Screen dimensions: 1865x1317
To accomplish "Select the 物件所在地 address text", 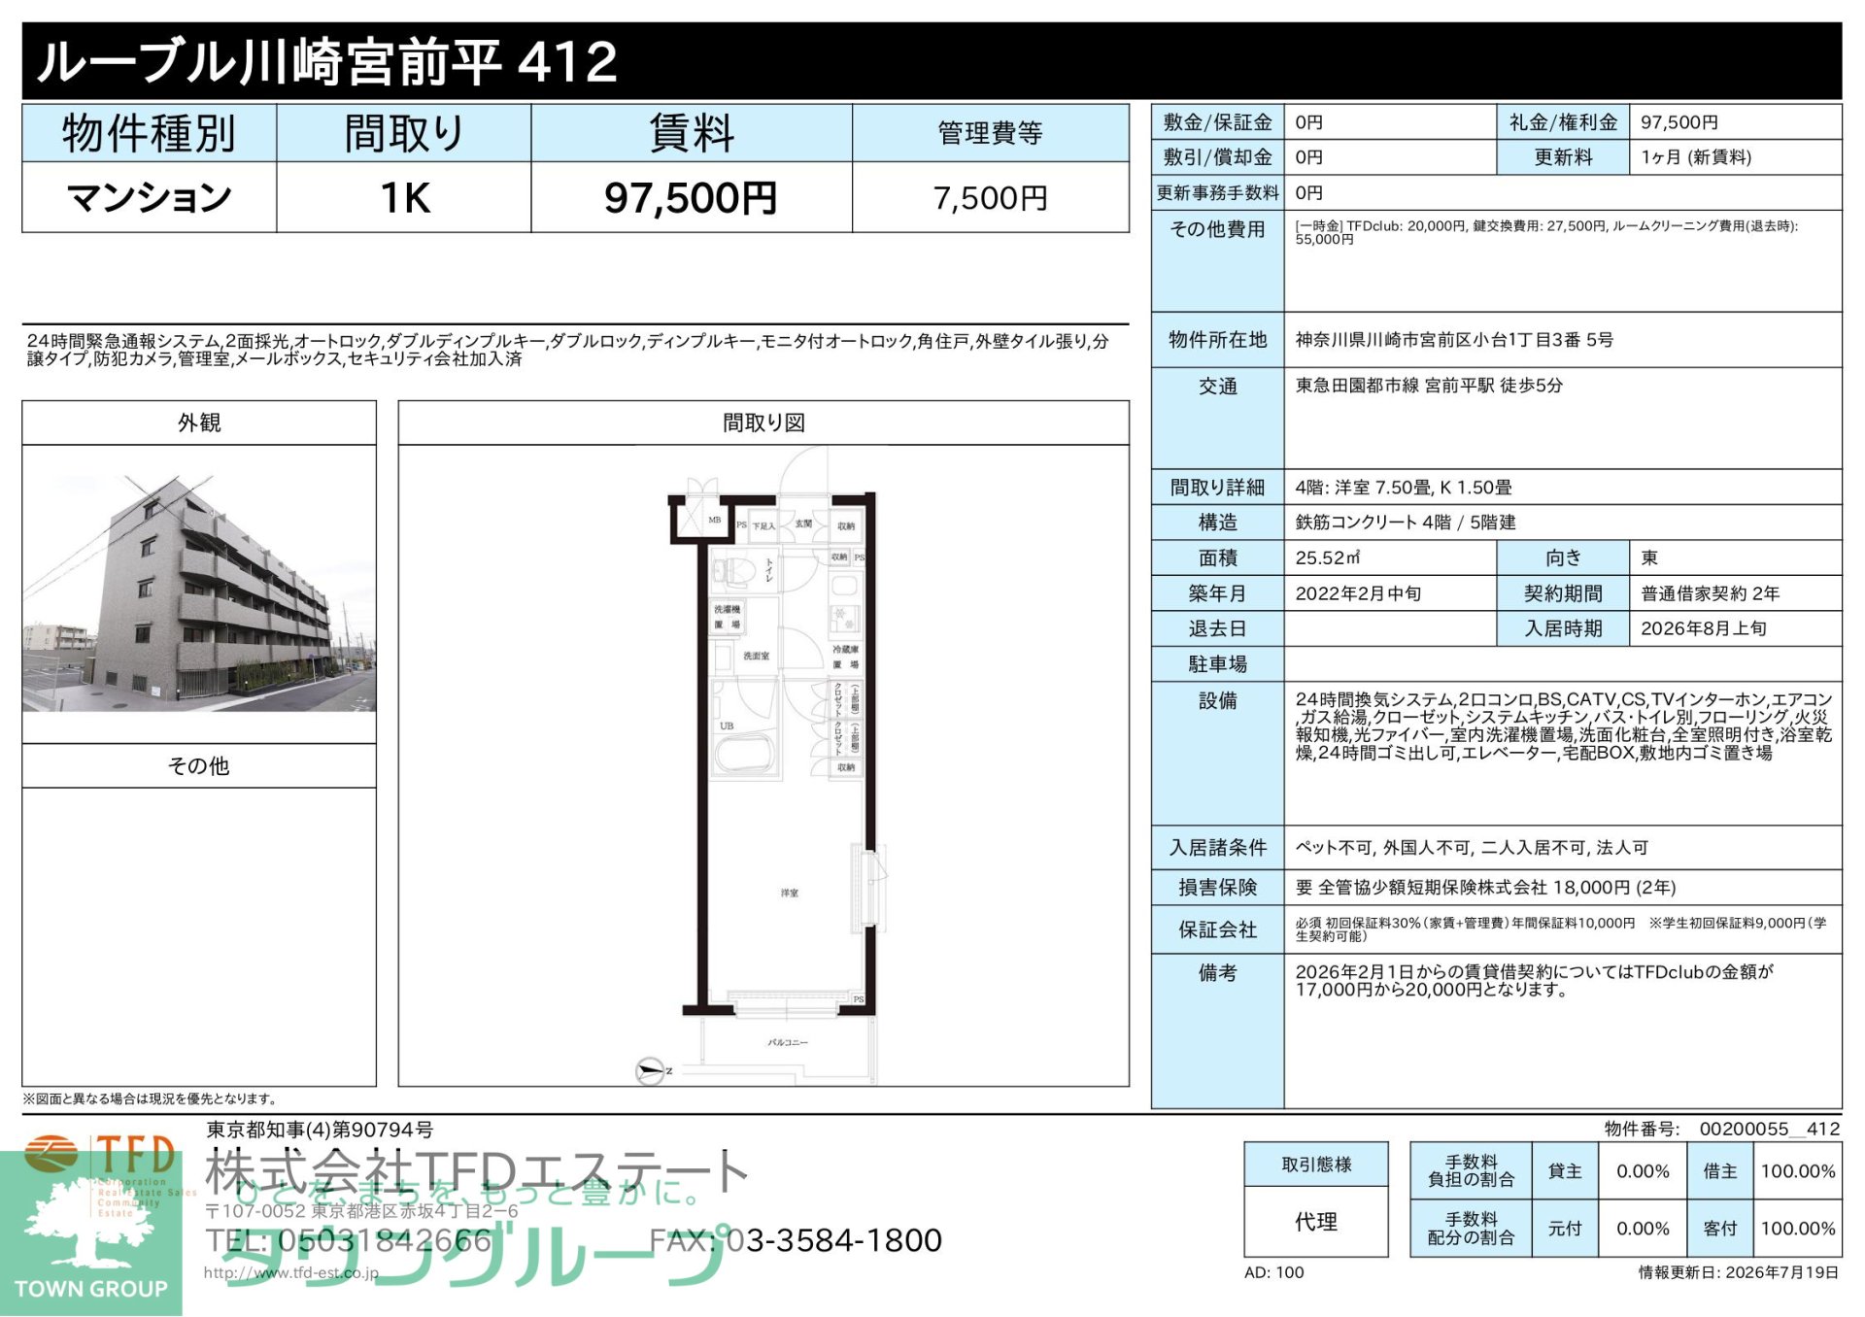I will pyautogui.click(x=1454, y=340).
